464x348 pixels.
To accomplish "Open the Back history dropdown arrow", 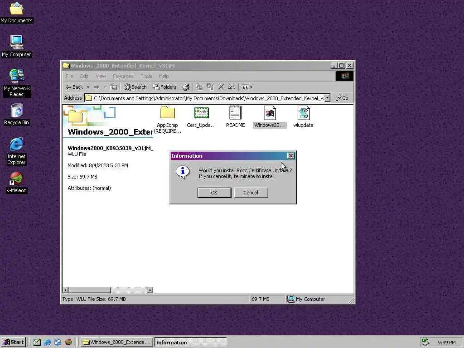I will (x=88, y=87).
